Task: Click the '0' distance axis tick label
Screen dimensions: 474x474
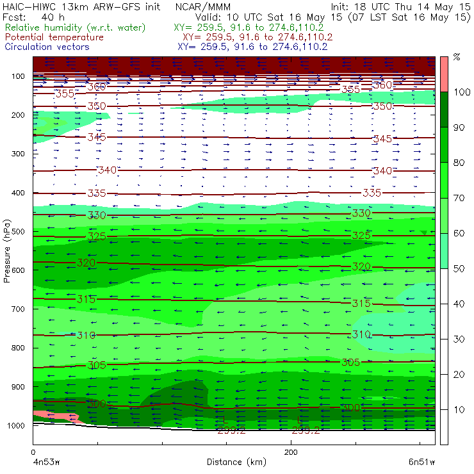Action: [33, 452]
